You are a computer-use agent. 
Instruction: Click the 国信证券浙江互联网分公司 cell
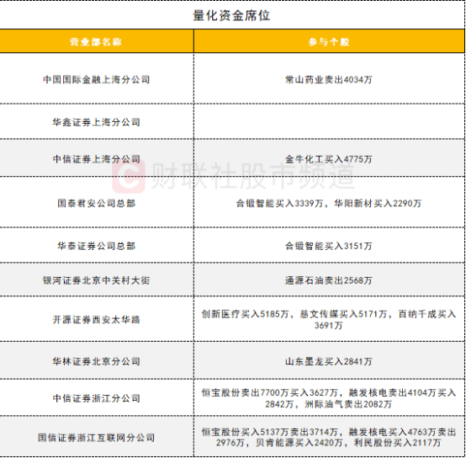coord(96,437)
